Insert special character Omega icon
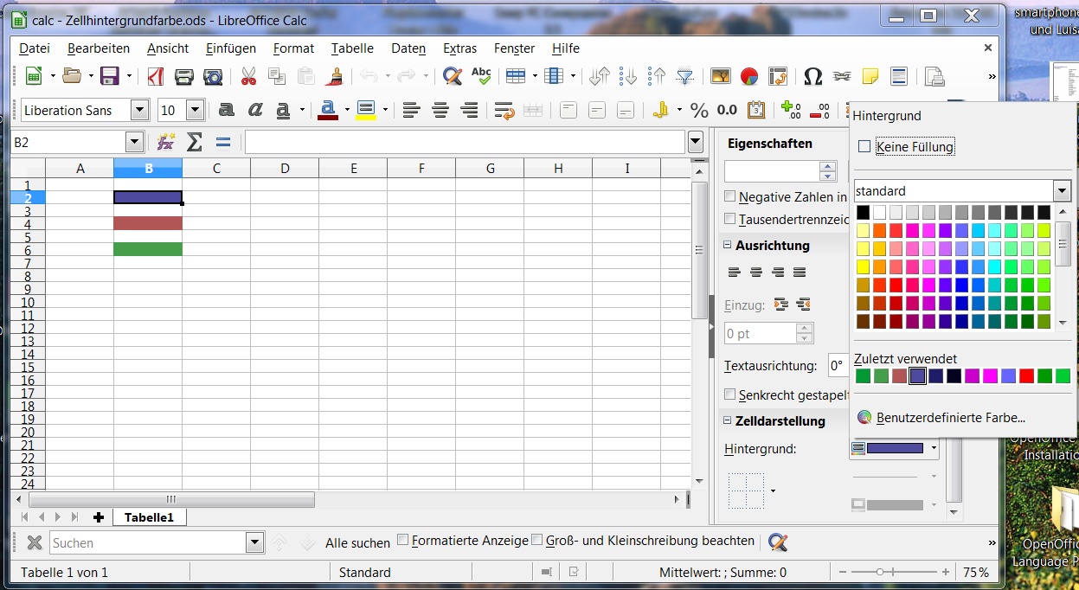Viewport: 1079px width, 590px height. 812,76
